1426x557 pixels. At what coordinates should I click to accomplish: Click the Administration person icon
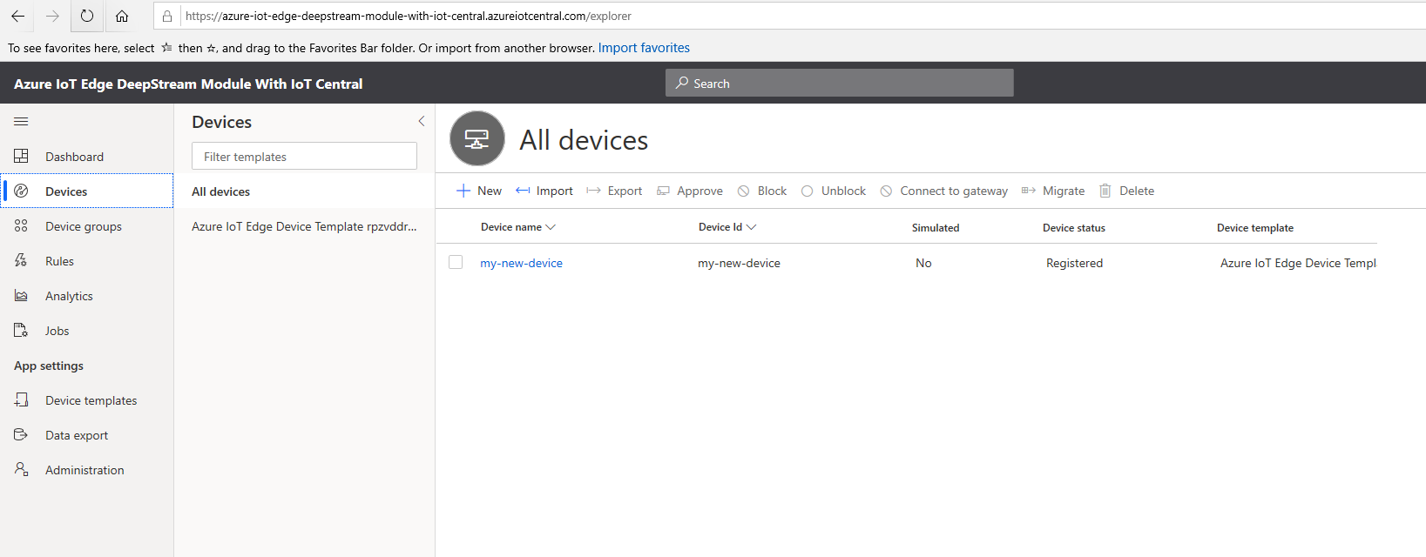[21, 470]
